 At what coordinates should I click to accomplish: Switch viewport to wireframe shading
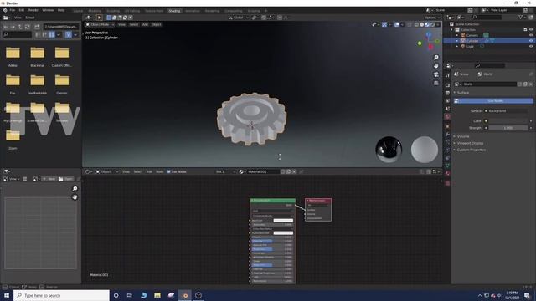pos(416,24)
